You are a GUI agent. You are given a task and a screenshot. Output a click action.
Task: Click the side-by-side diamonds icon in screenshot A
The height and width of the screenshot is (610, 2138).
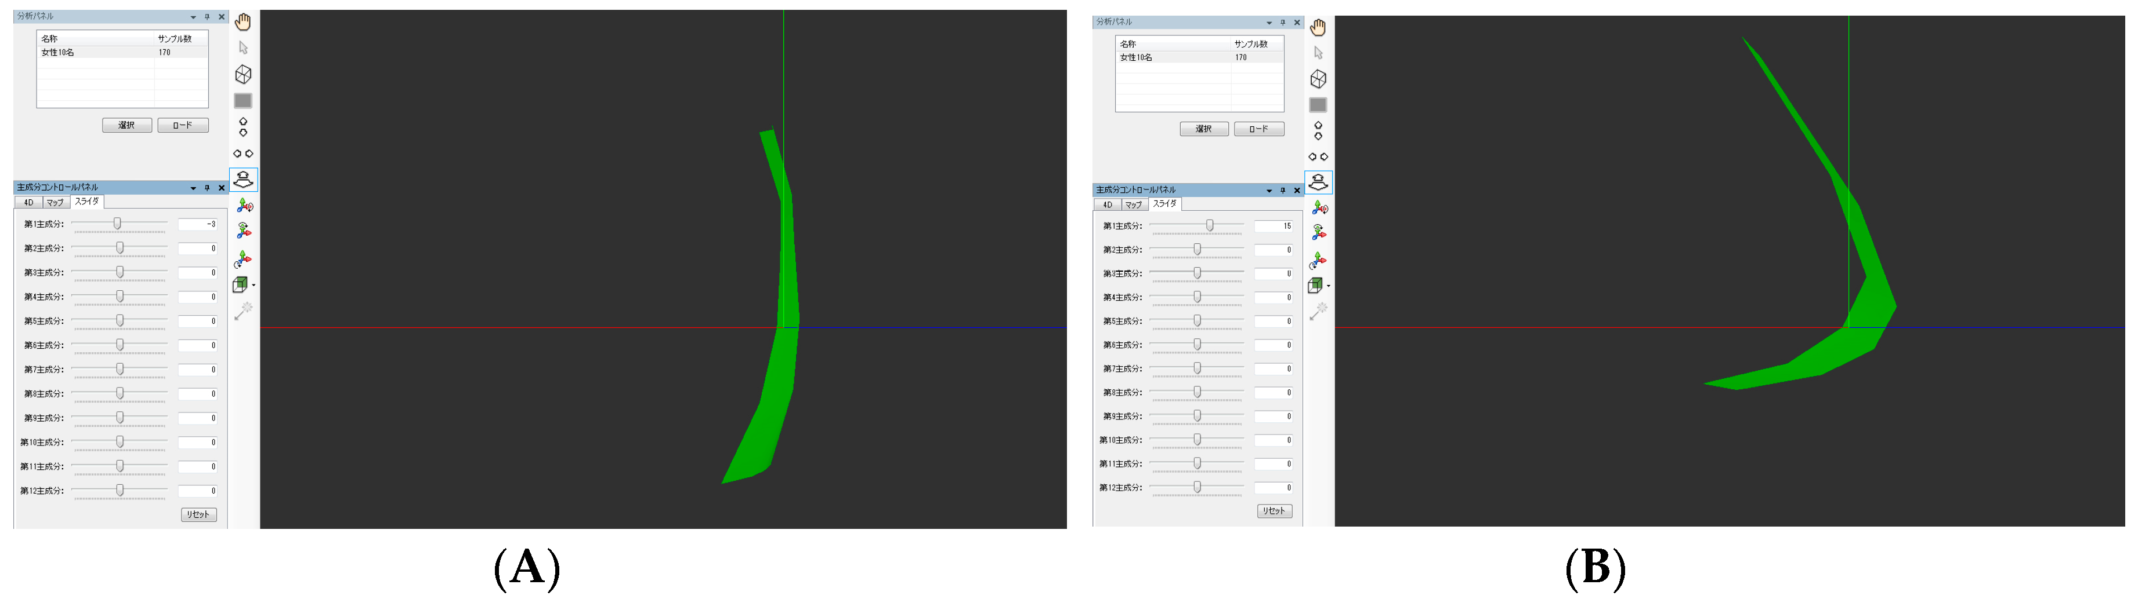tap(243, 154)
